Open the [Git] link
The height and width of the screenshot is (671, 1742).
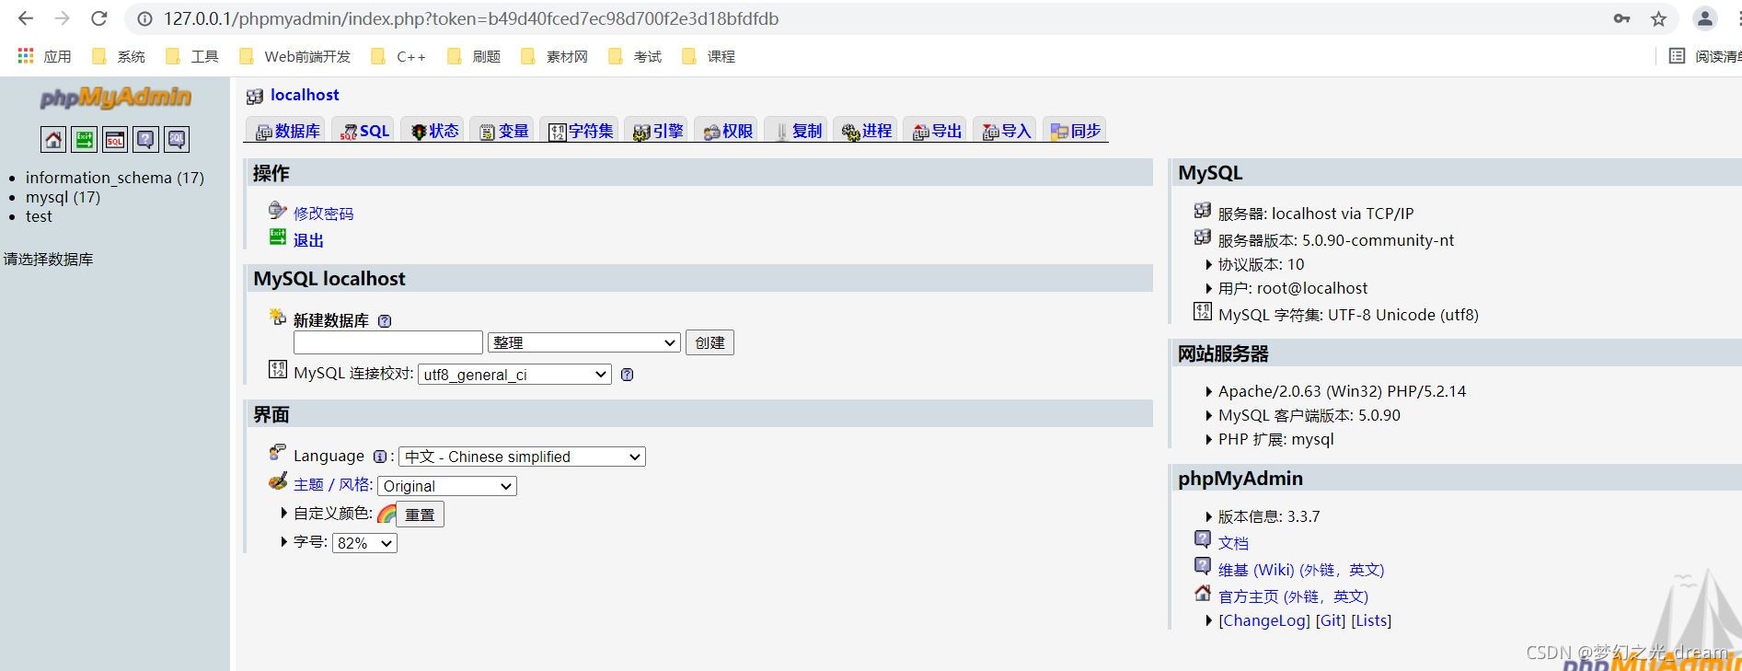click(x=1331, y=620)
